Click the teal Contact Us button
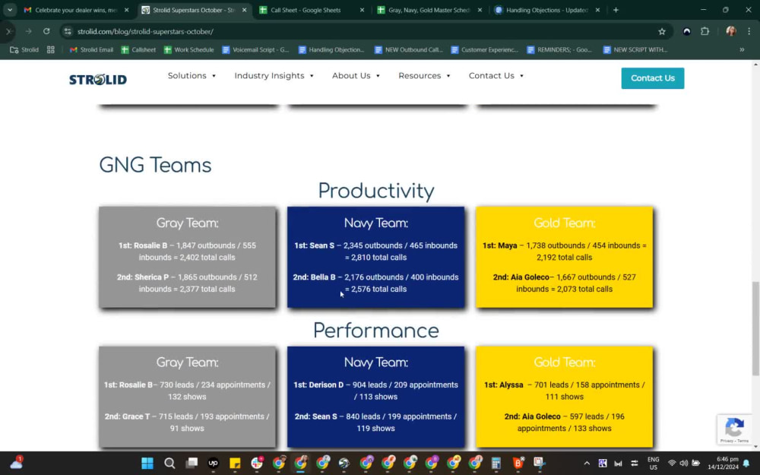The height and width of the screenshot is (475, 760). coord(652,78)
